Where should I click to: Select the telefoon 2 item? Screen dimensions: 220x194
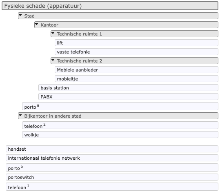(120, 125)
